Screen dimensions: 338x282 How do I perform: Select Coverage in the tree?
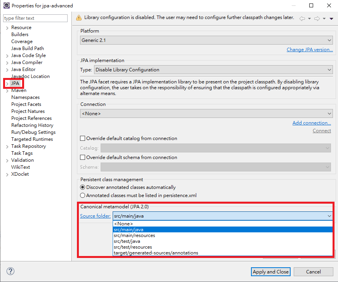point(22,42)
